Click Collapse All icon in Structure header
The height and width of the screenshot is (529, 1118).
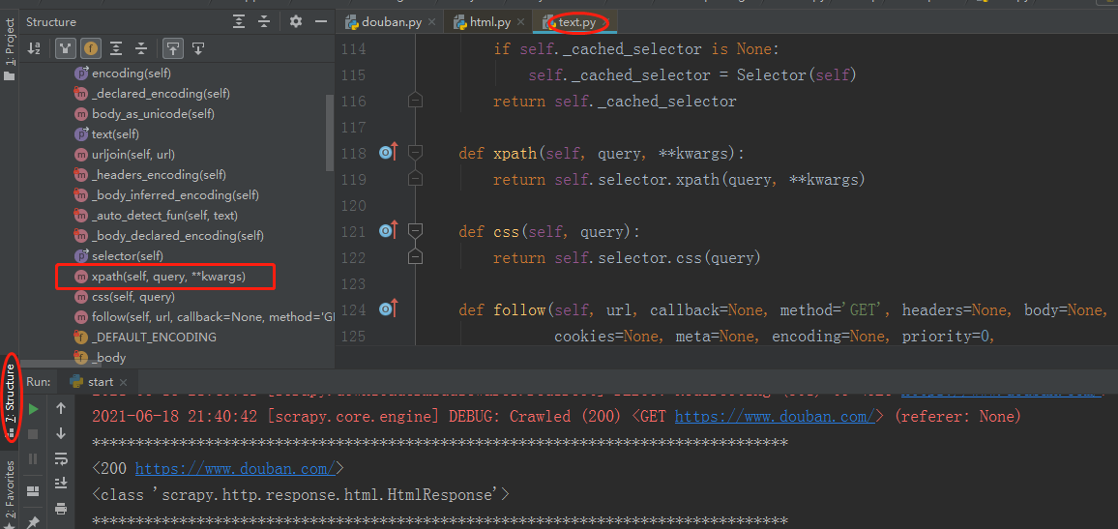(264, 22)
